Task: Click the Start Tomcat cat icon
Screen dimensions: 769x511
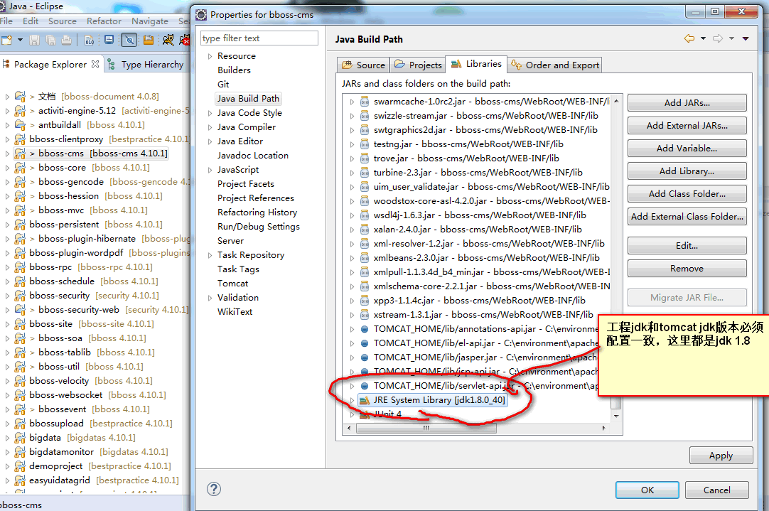Action: point(168,40)
